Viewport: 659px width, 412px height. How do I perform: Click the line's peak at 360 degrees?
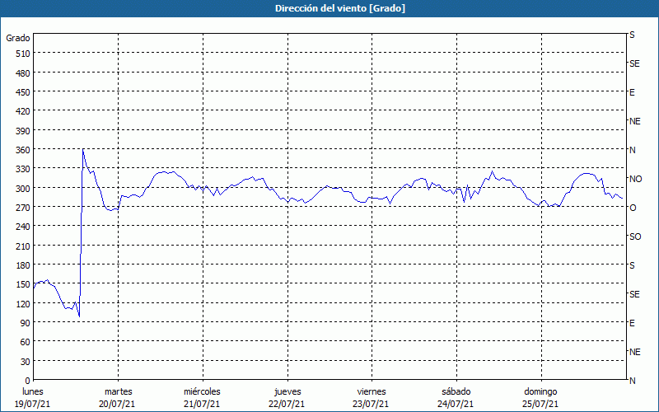[x=83, y=149]
